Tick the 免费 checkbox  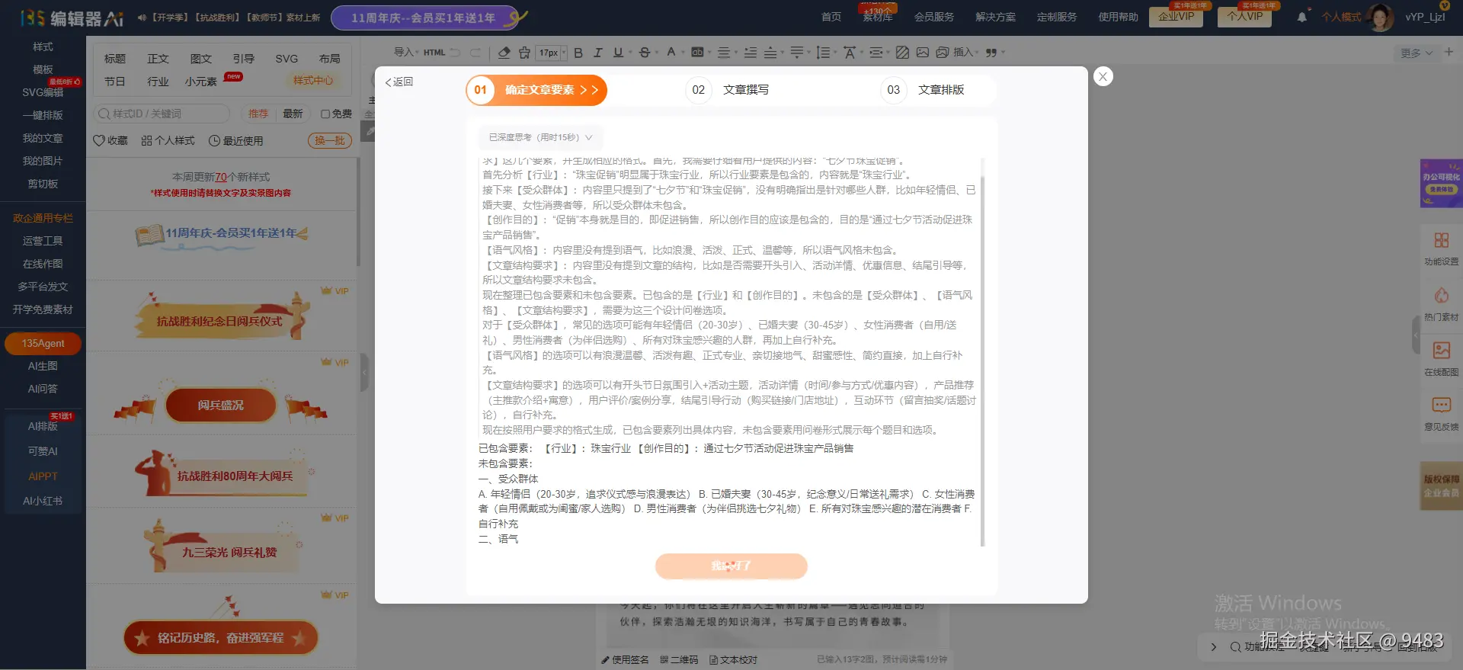[x=325, y=114]
